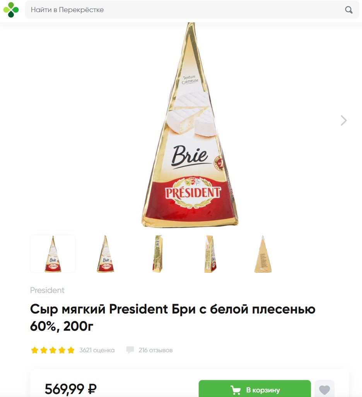The width and height of the screenshot is (362, 397).
Task: Click the 569,99 ₽ price label
Action: pos(71,389)
